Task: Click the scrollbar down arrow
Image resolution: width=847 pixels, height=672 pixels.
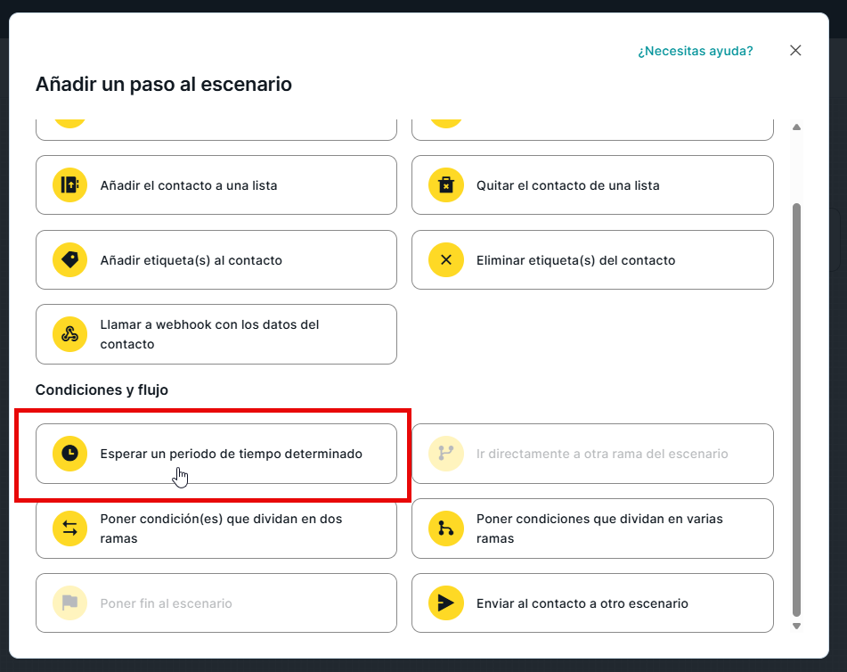Action: [797, 627]
